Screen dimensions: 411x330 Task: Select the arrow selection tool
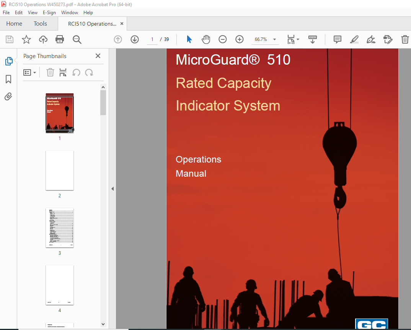[189, 39]
